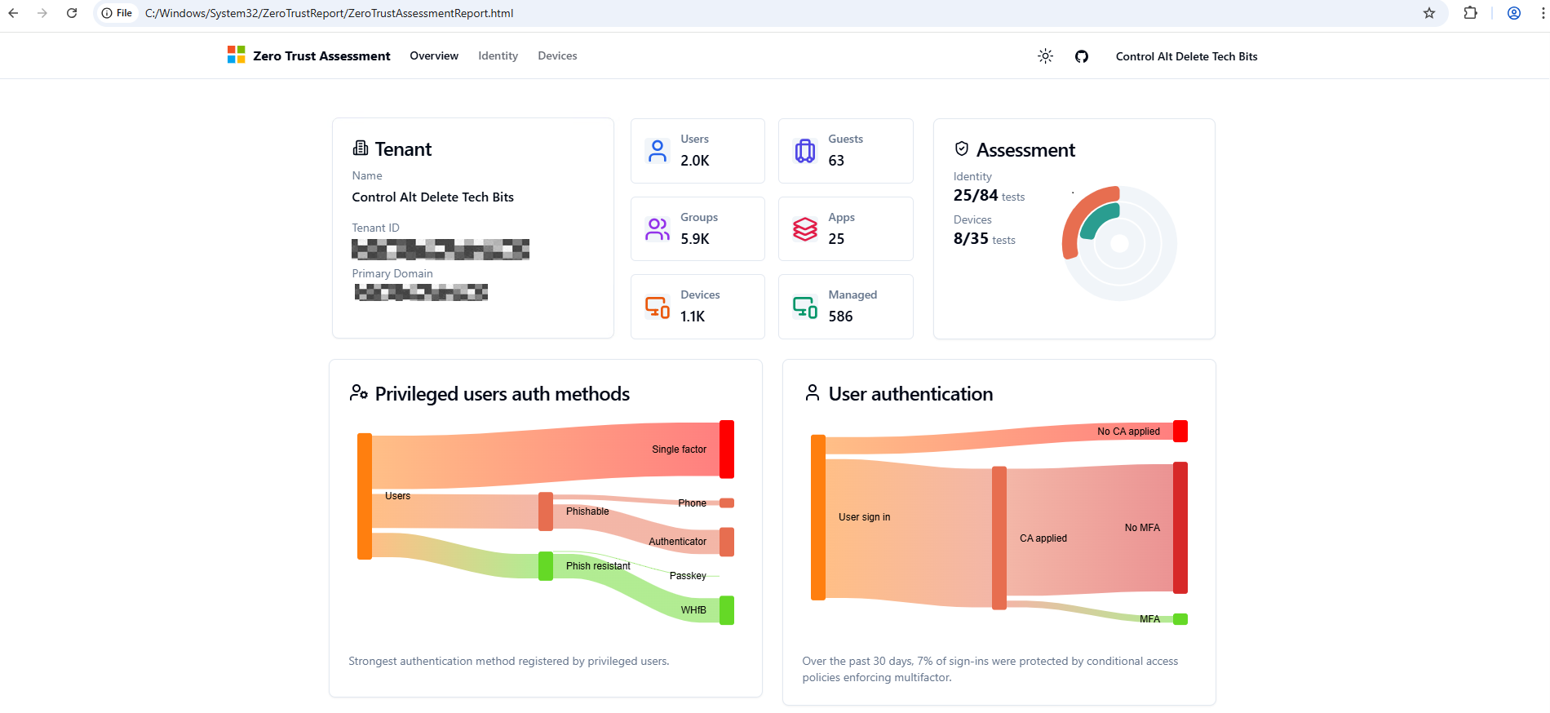Switch to the Identity tab
This screenshot has height=713, width=1550.
click(x=498, y=56)
